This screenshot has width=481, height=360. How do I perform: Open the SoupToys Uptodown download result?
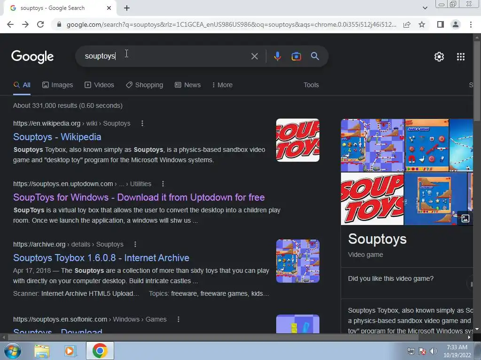(139, 197)
